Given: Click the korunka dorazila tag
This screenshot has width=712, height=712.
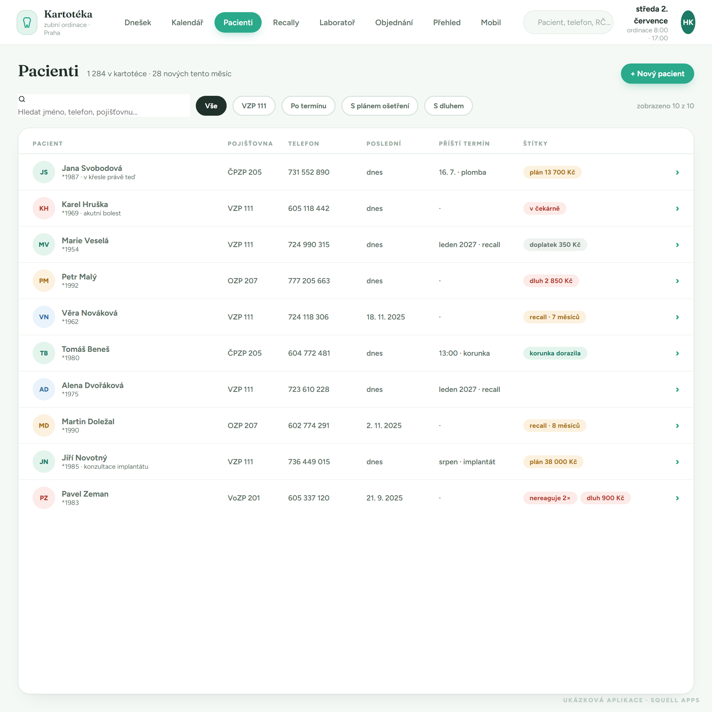Looking at the screenshot, I should click(x=555, y=353).
